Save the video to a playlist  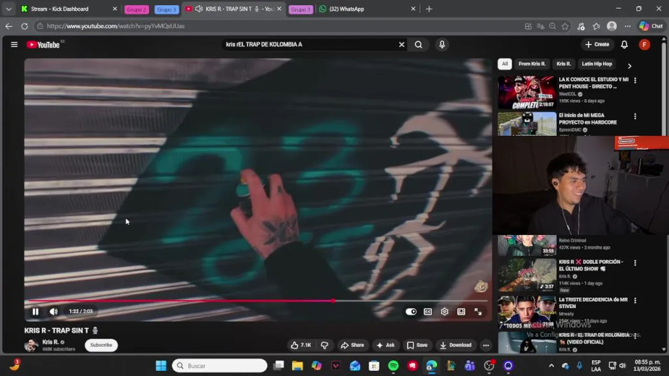[417, 345]
